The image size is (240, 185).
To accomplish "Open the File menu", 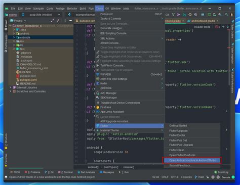I will click(13, 9).
